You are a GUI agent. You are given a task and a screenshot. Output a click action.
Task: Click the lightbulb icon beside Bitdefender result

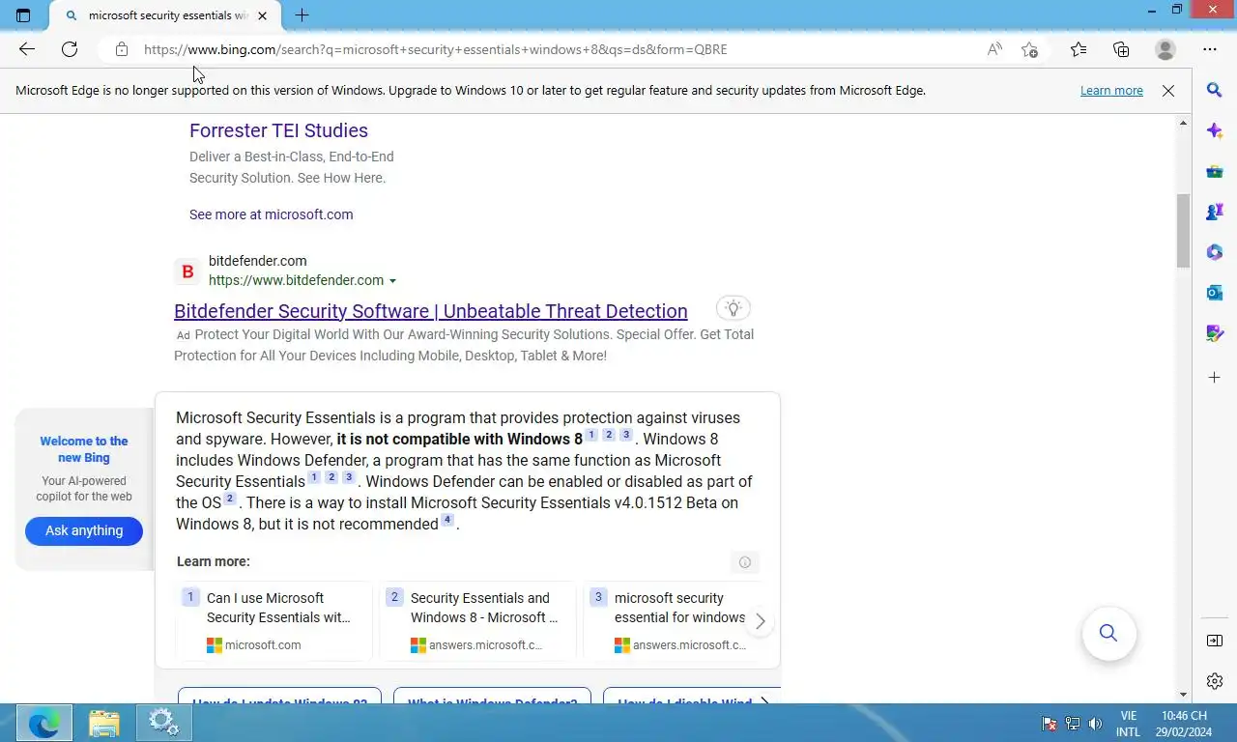[x=734, y=308]
